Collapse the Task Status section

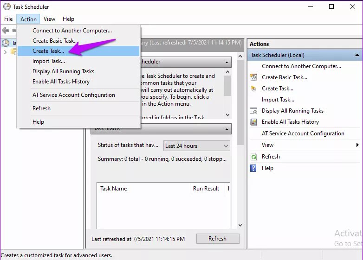coord(227,129)
